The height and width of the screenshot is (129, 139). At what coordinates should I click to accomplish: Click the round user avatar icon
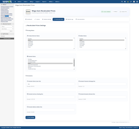pyautogui.click(x=134, y=2)
